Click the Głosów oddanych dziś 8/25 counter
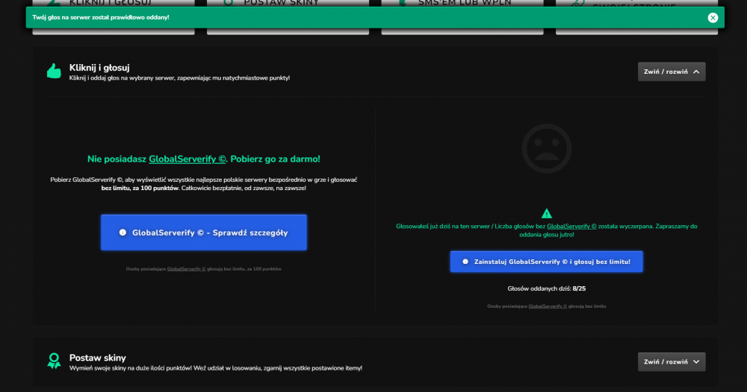 pyautogui.click(x=547, y=288)
